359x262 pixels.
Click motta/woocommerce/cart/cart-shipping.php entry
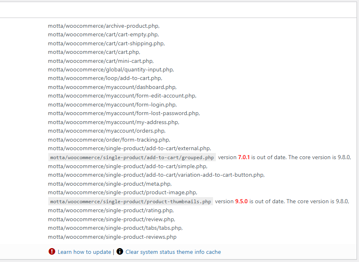(x=106, y=44)
